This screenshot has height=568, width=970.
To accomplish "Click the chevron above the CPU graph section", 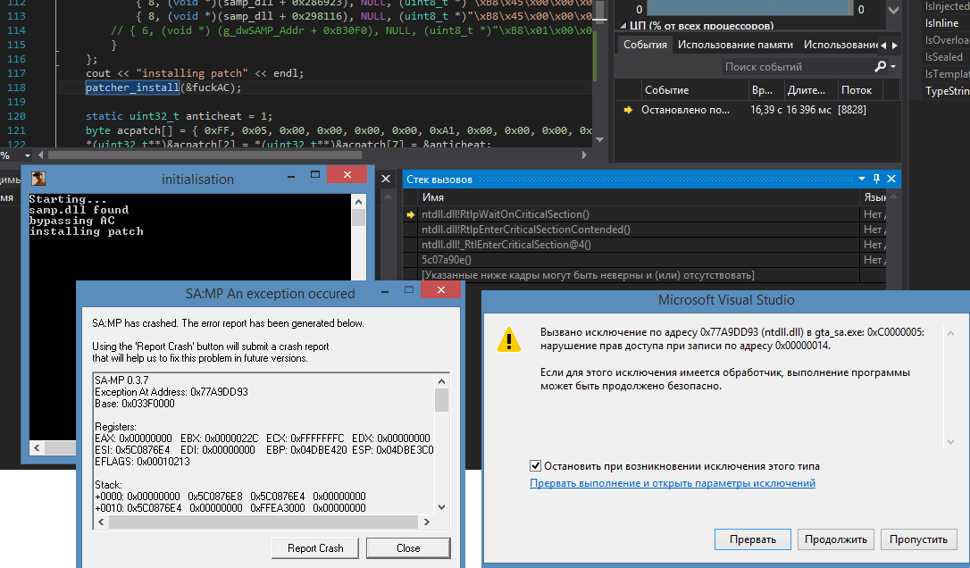I will (x=893, y=10).
